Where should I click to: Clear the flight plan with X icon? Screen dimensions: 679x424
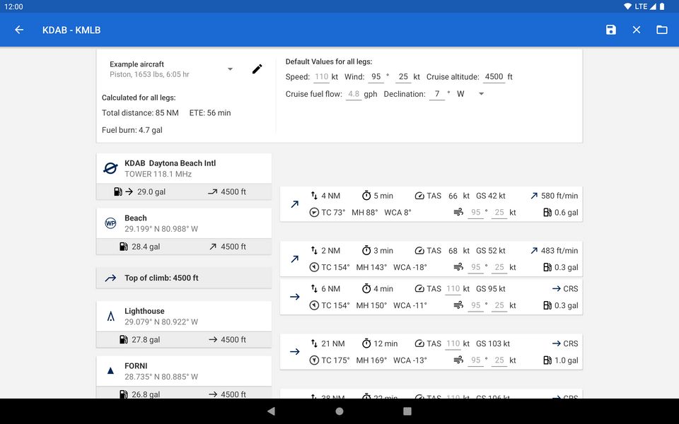pyautogui.click(x=636, y=30)
